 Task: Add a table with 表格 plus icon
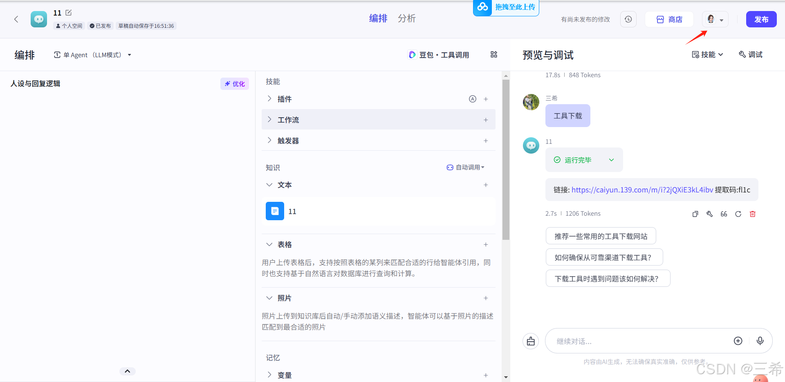click(x=486, y=244)
